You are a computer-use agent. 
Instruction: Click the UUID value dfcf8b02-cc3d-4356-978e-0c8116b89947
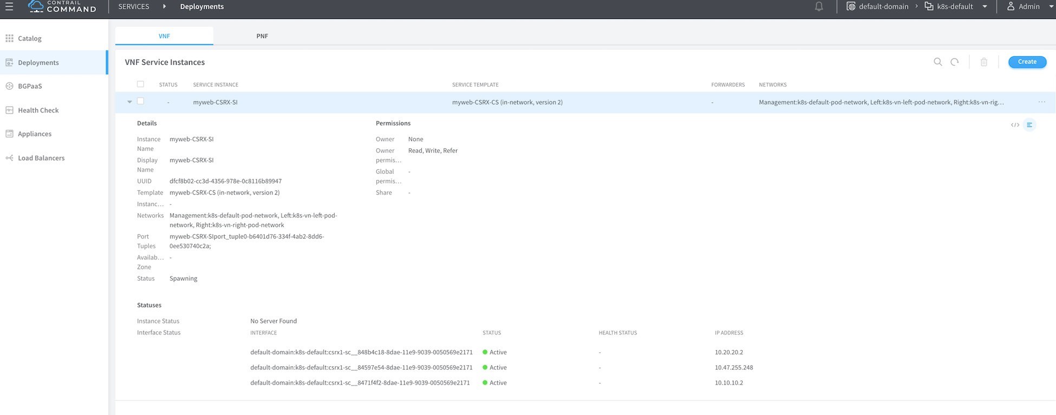click(225, 181)
